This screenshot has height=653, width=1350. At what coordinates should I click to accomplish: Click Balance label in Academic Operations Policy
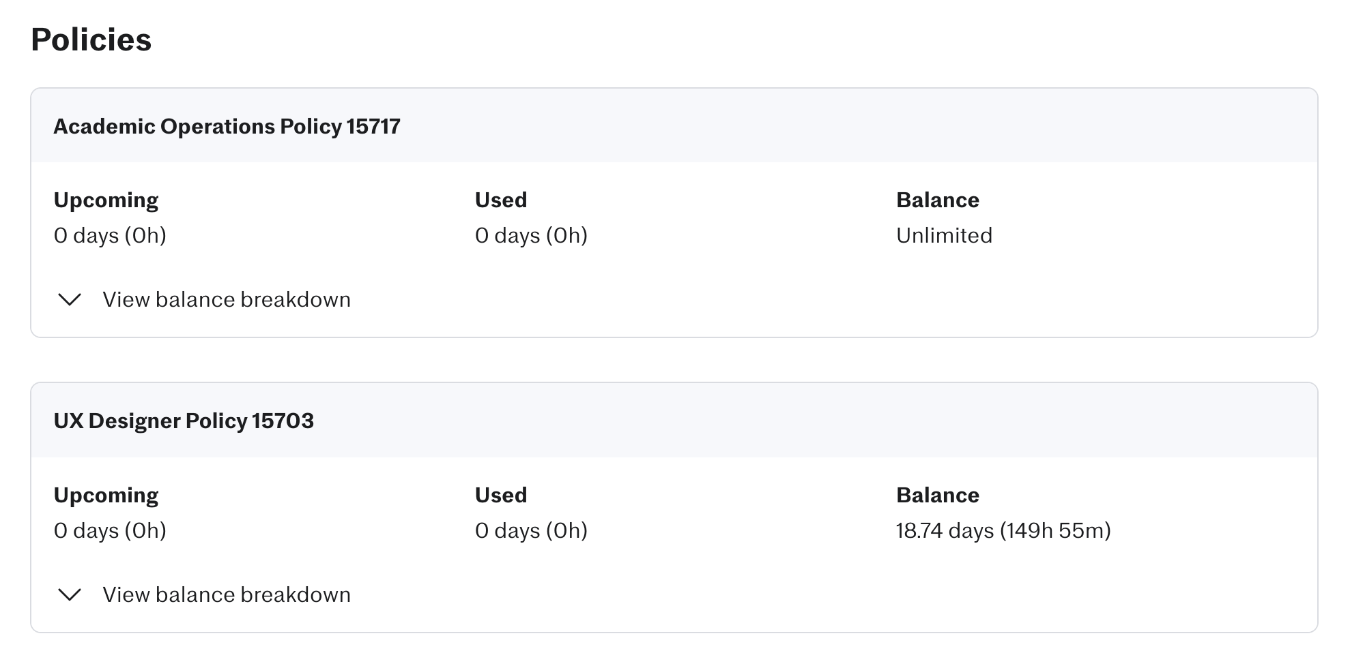(937, 200)
